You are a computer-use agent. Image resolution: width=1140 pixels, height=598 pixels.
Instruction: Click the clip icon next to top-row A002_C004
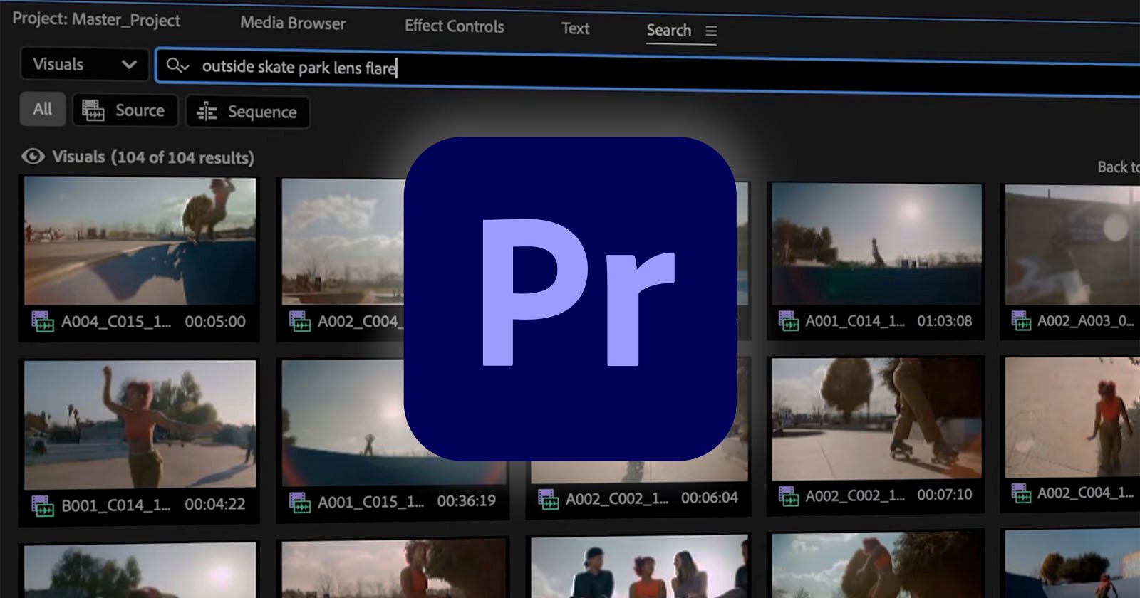[x=300, y=322]
